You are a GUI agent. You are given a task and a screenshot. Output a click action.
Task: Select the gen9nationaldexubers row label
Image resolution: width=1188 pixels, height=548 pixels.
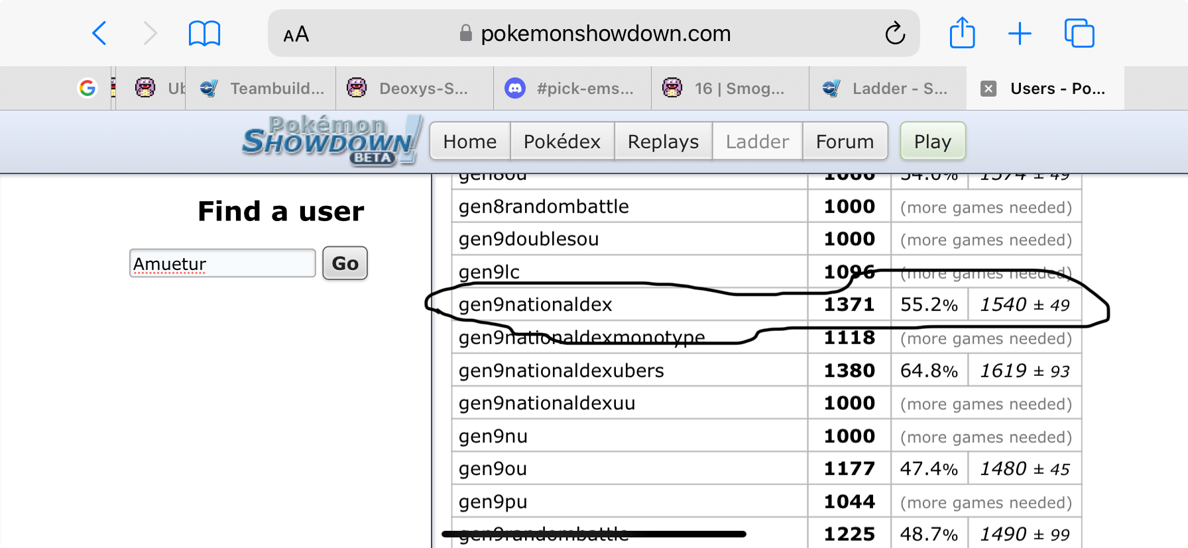pyautogui.click(x=561, y=371)
